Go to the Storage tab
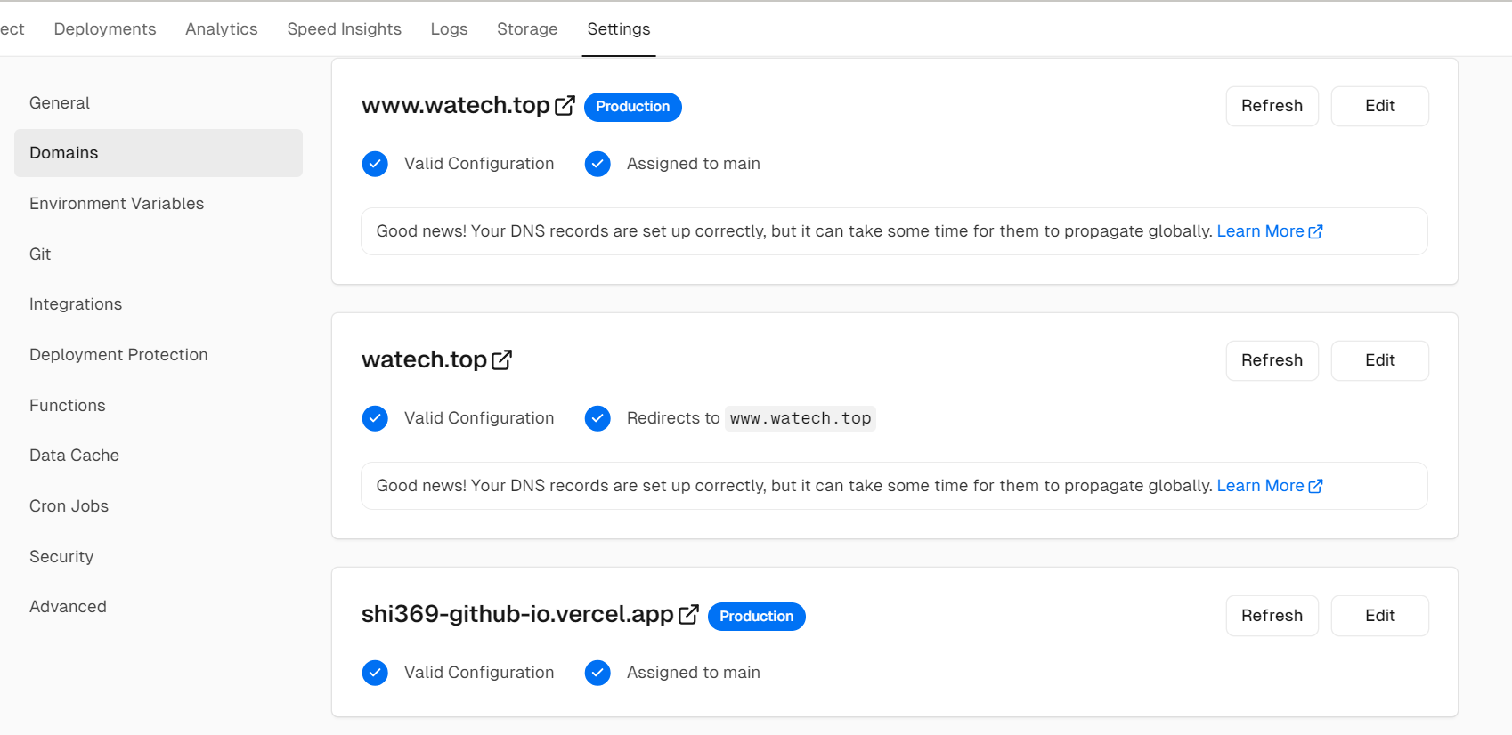The width and height of the screenshot is (1512, 735). coord(527,29)
